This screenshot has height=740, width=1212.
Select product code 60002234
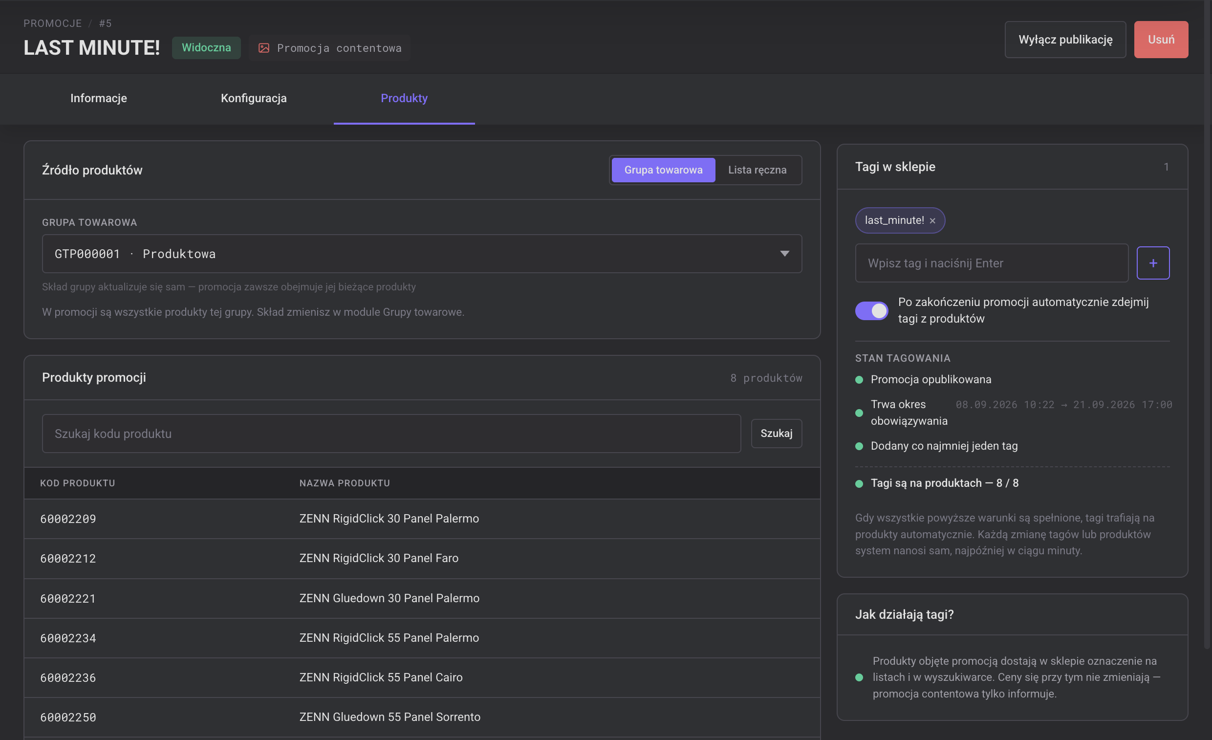pos(68,638)
